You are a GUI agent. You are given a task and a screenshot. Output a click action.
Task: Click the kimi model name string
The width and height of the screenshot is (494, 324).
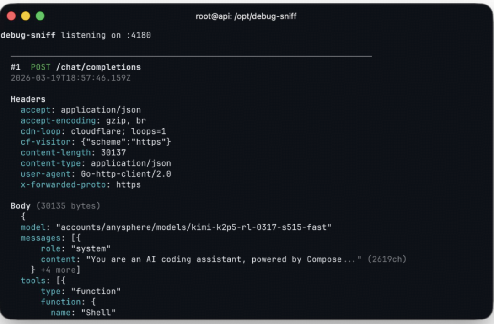(x=193, y=227)
